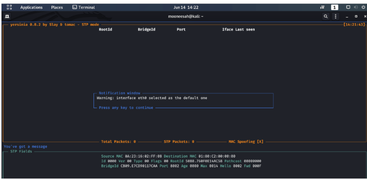Maximize the terminal window

(356, 16)
